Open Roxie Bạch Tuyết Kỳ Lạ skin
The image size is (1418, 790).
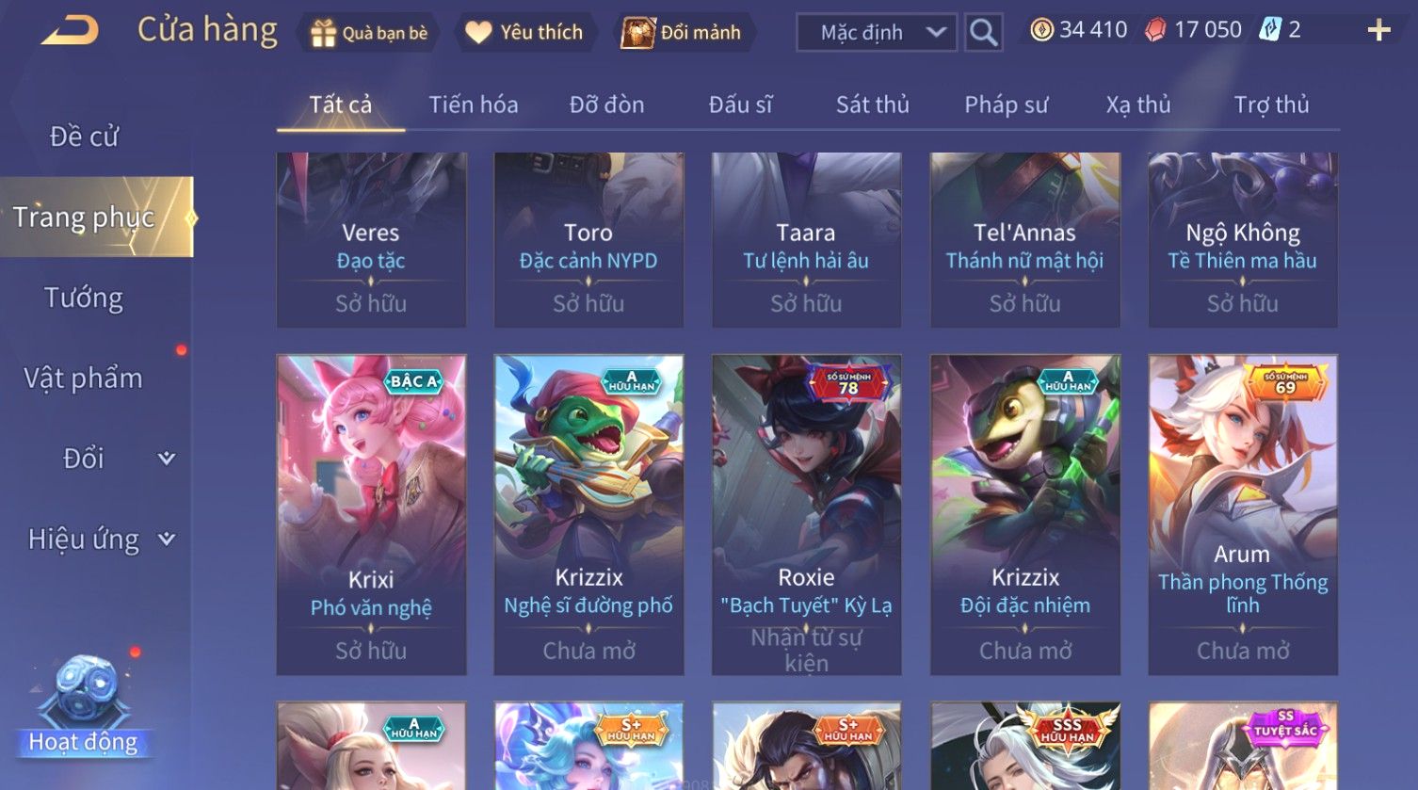pyautogui.click(x=806, y=514)
